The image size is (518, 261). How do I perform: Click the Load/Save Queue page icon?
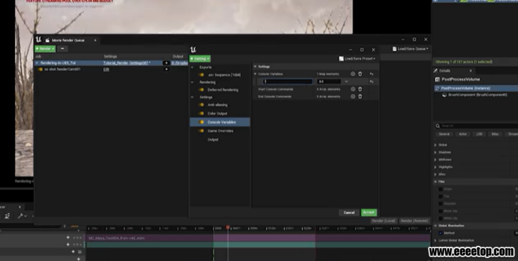pos(395,49)
